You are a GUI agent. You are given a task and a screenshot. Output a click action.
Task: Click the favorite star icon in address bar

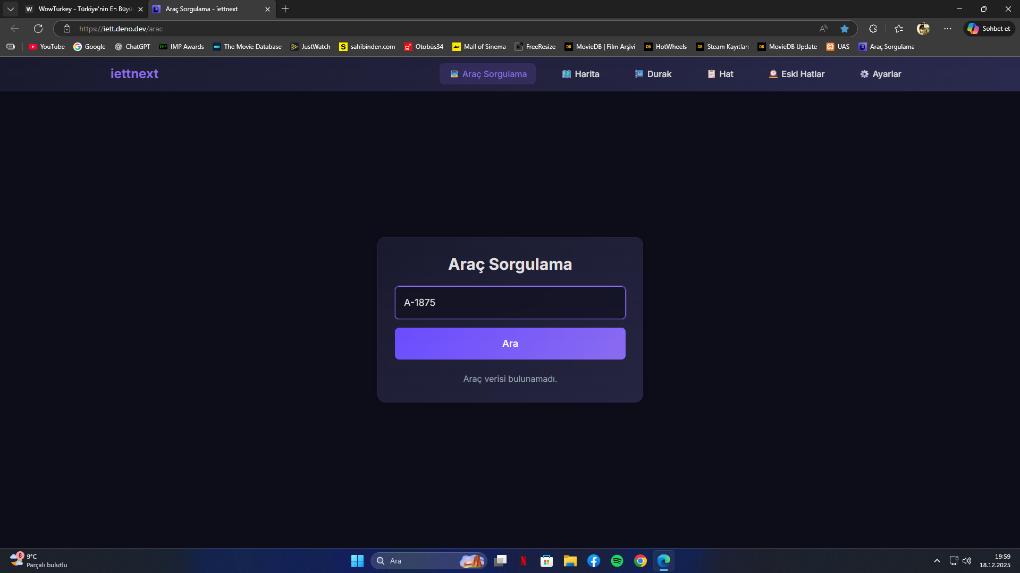[x=844, y=29]
